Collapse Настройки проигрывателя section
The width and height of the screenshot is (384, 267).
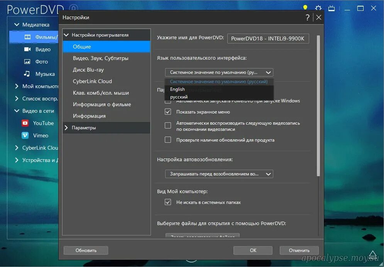66,35
